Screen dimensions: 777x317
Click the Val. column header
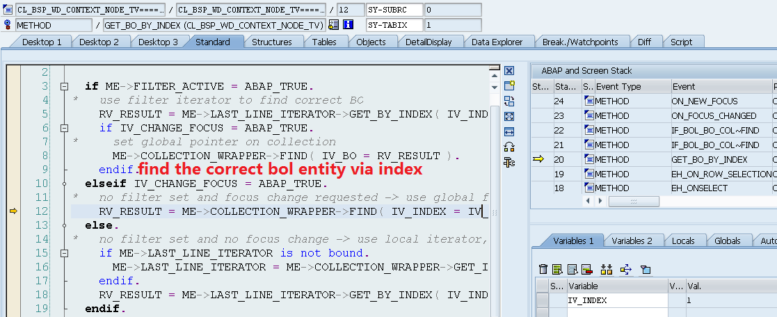pyautogui.click(x=731, y=286)
